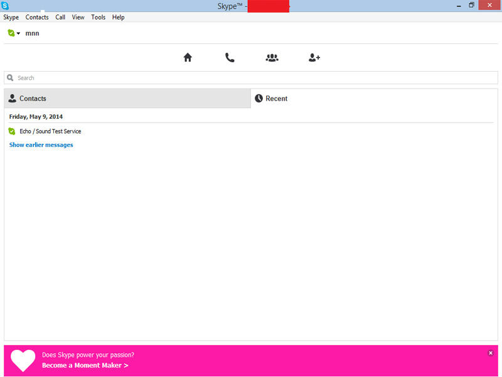Click the white heart icon in the pink banner
The image size is (502, 377).
click(23, 360)
